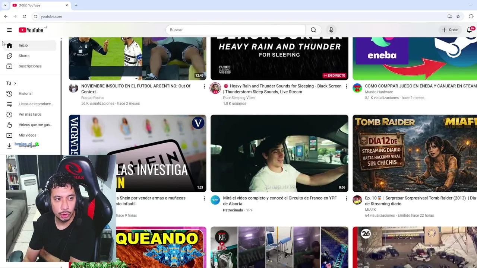Play the football video thumbnail 12:45
Viewport: 477px width, 268px height.
(138, 58)
